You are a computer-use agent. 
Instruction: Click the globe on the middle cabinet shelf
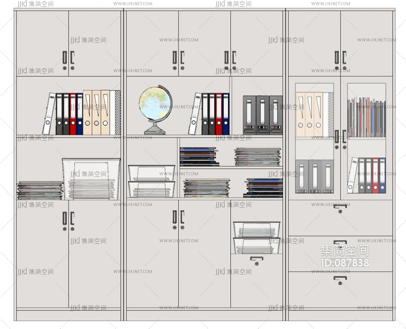pos(156,109)
